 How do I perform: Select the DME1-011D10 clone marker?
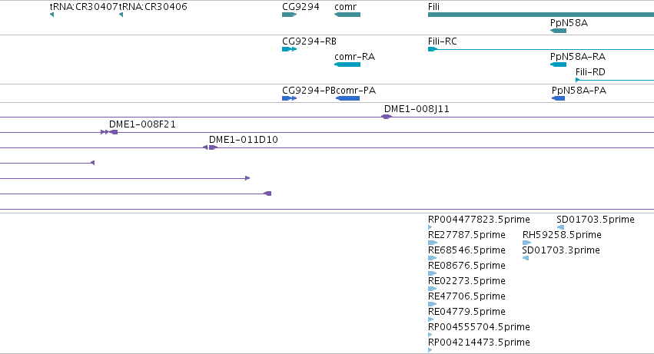tap(211, 147)
